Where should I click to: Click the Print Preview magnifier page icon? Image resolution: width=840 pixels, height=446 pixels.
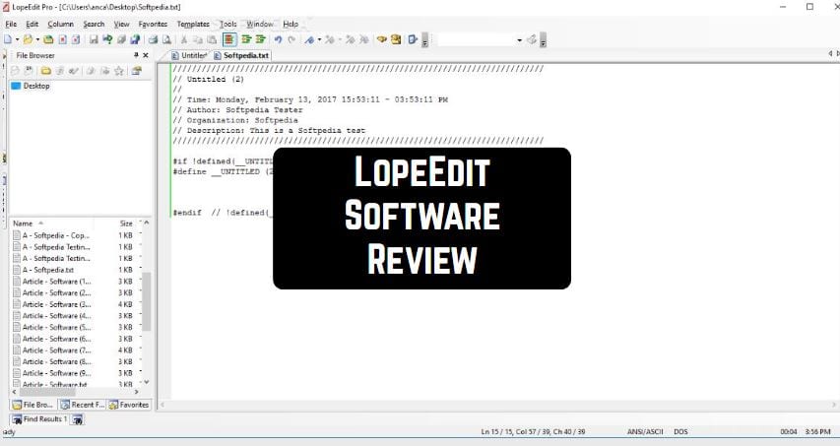(x=166, y=39)
